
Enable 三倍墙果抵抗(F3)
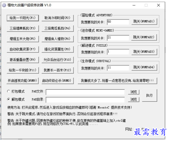tap(23, 28)
